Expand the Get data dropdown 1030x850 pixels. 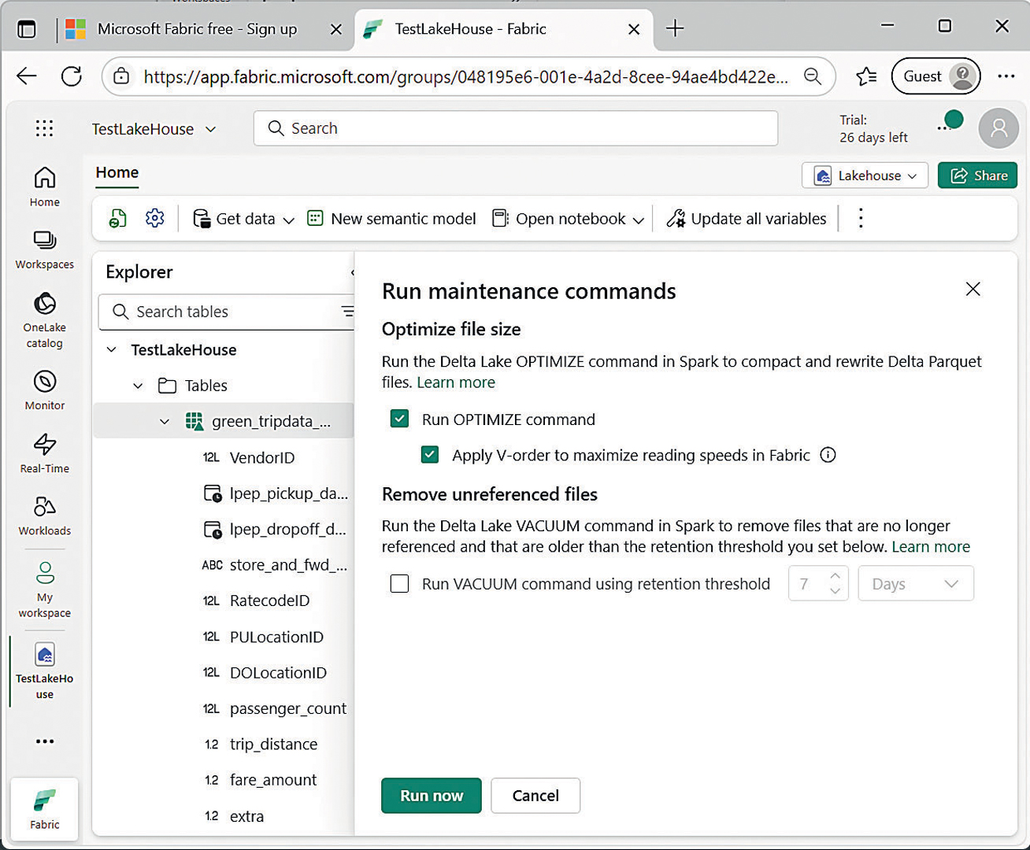288,220
